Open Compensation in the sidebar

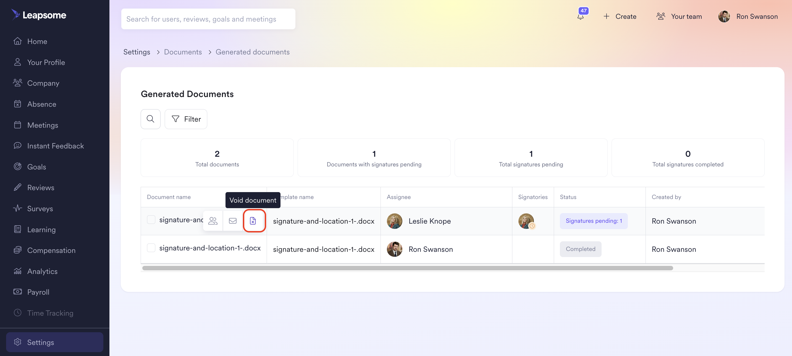[x=51, y=250]
